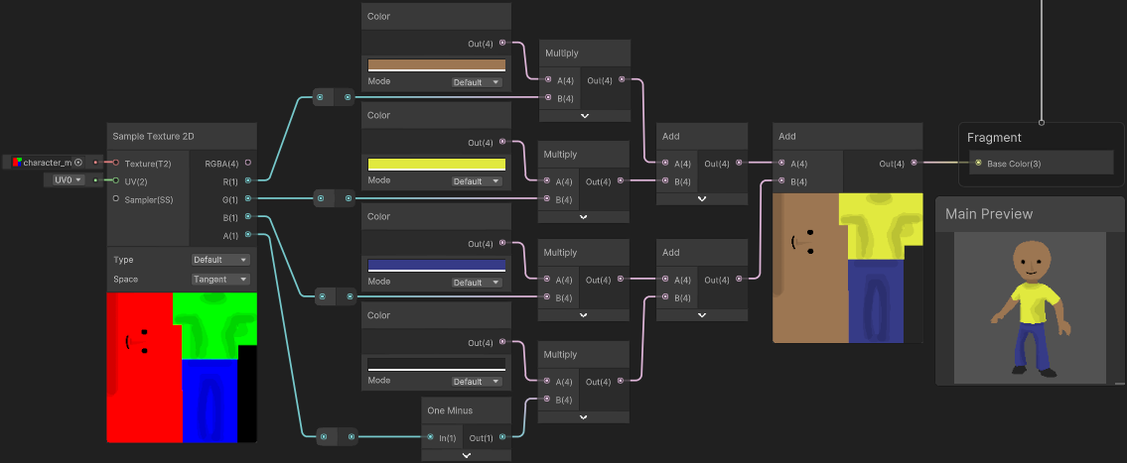Click the Base Color(3) port in Fragment
Image resolution: width=1127 pixels, height=463 pixels.
point(979,163)
